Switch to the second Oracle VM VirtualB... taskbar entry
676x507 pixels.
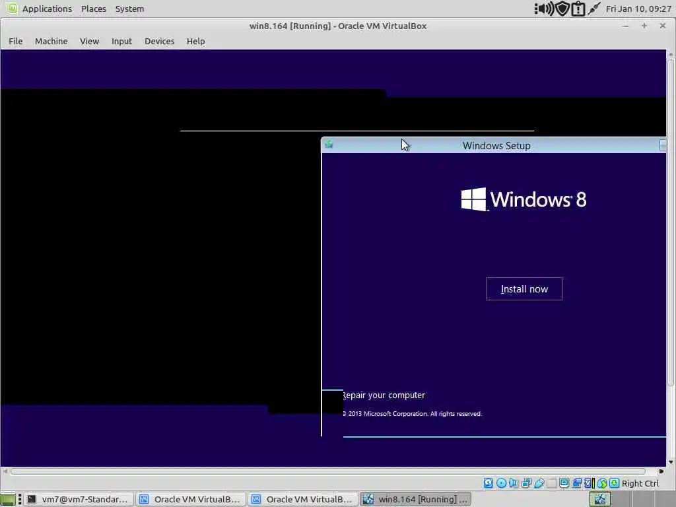pyautogui.click(x=302, y=499)
